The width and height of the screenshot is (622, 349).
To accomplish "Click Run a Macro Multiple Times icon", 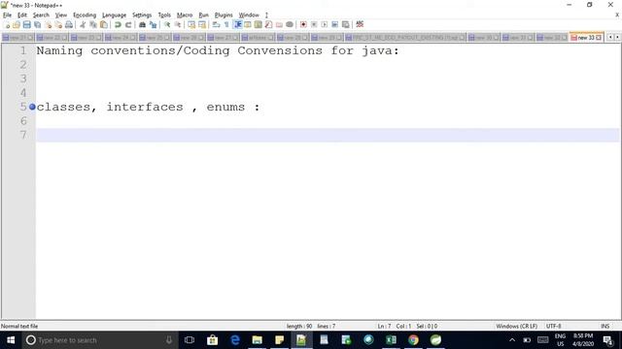I will tap(334, 24).
